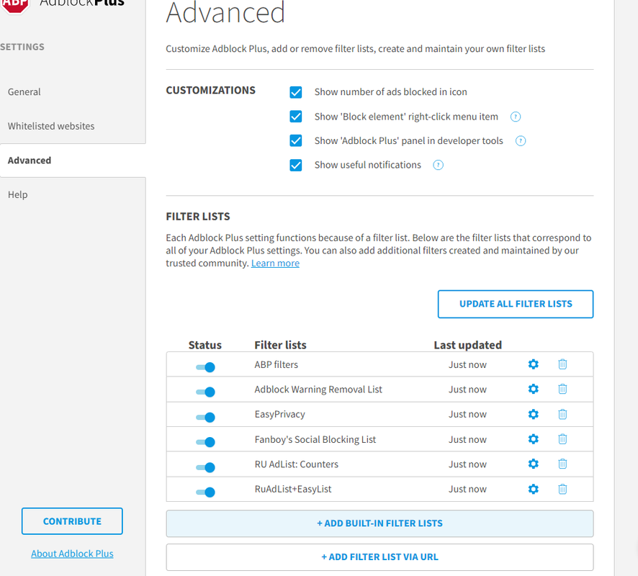Screen dimensions: 638x576
Task: Delete RU AdList: Counters list
Action: coord(562,464)
